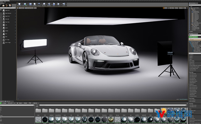Start Play from the main toolbar

coord(59,4)
